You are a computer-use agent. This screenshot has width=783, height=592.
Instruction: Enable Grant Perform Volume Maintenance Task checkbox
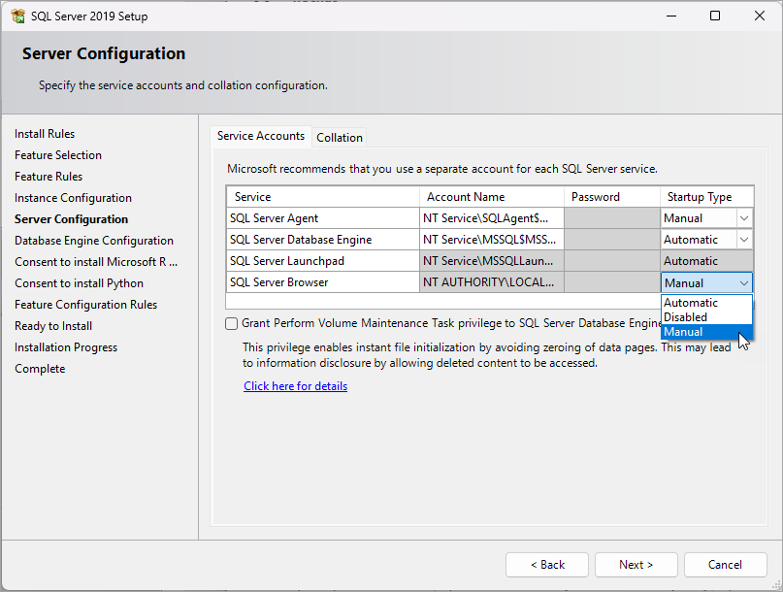point(231,324)
